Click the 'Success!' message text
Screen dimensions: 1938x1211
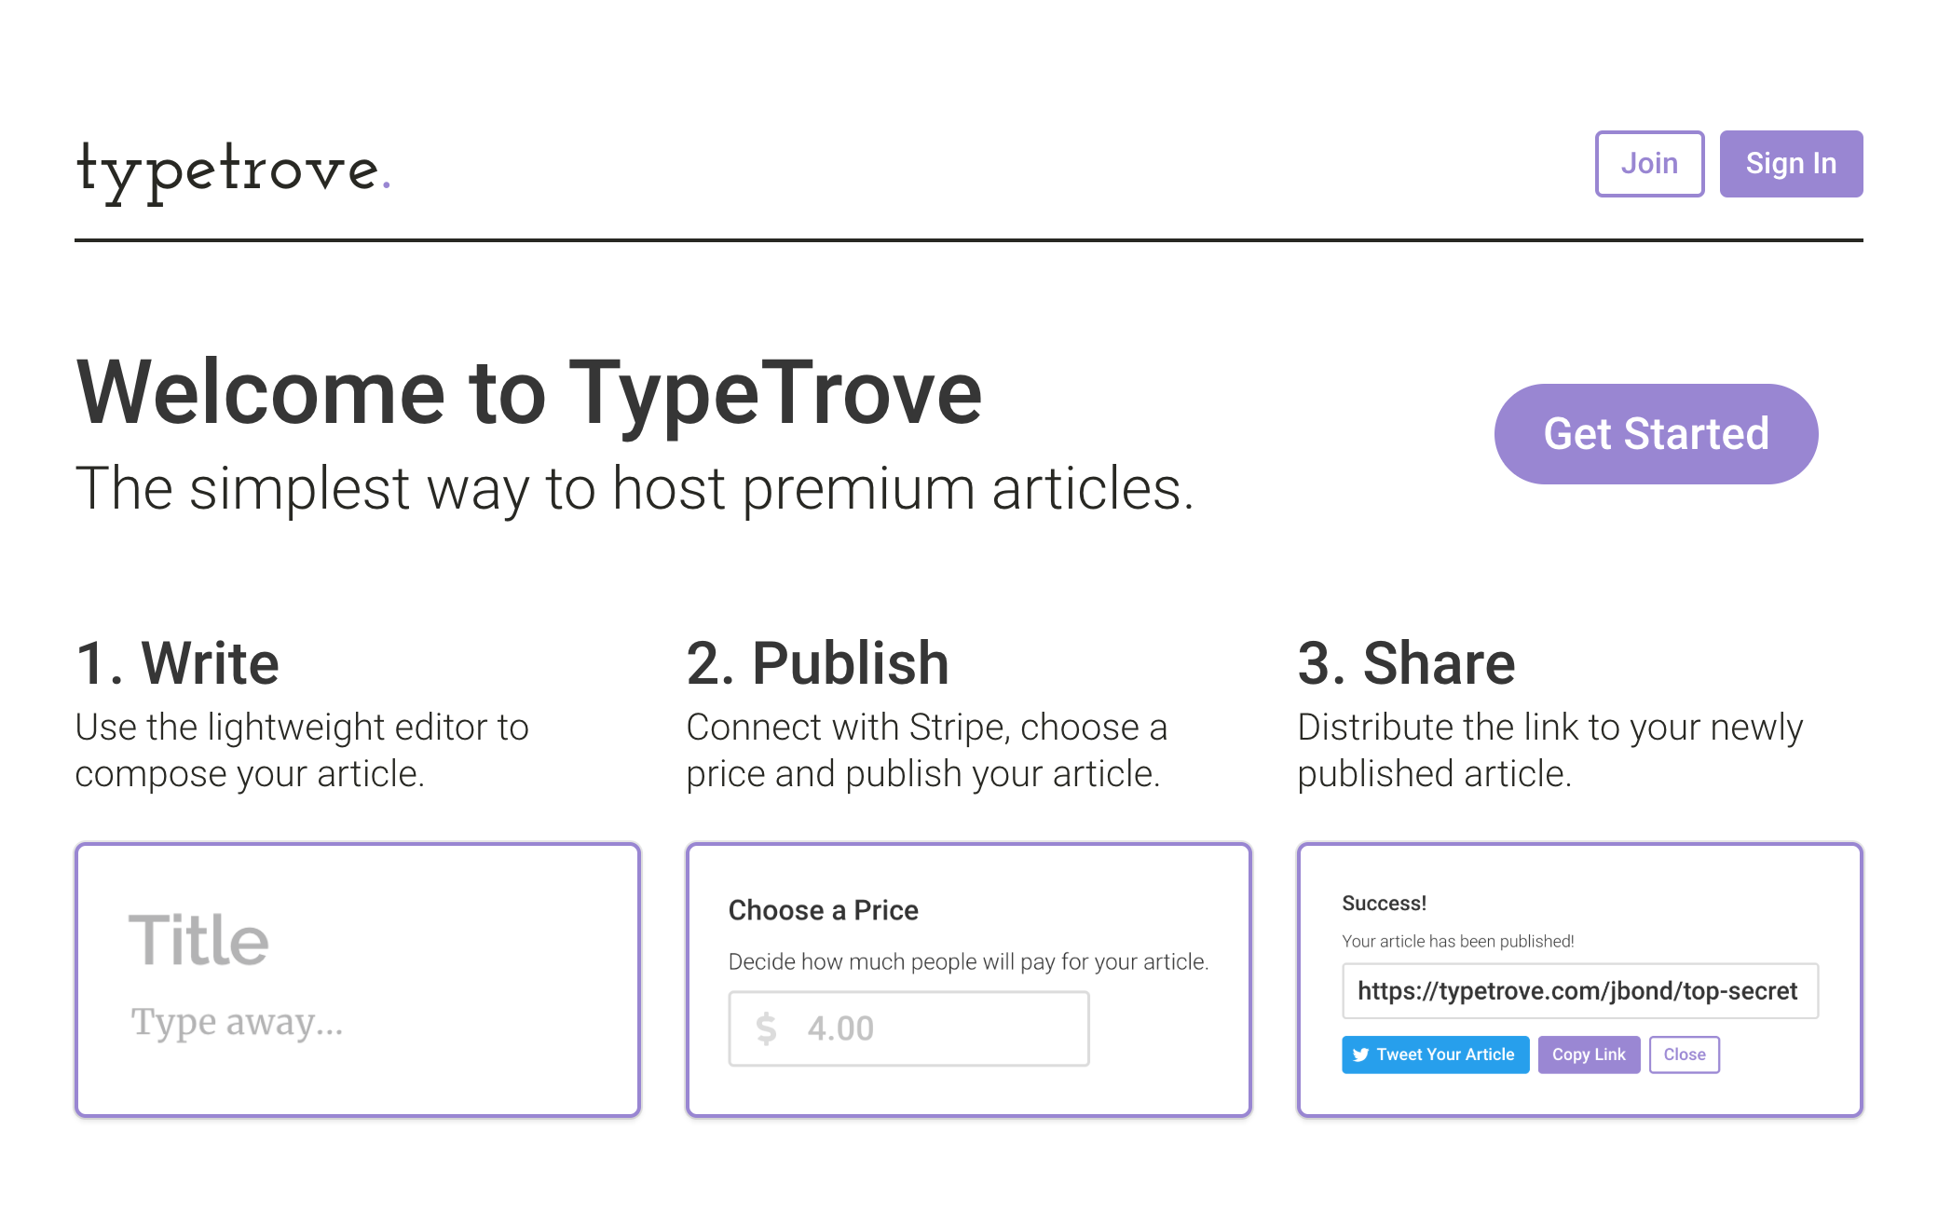1384,904
